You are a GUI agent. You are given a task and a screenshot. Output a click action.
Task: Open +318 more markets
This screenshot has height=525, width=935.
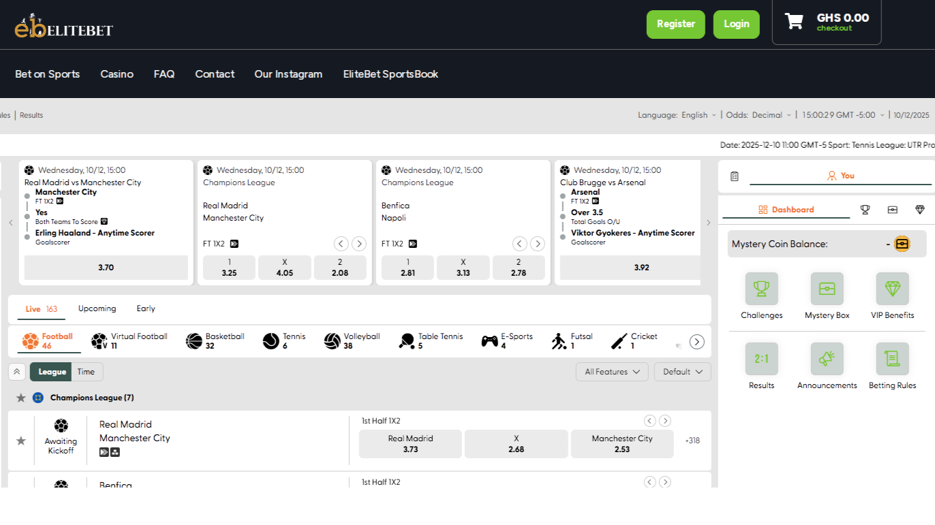tap(692, 441)
